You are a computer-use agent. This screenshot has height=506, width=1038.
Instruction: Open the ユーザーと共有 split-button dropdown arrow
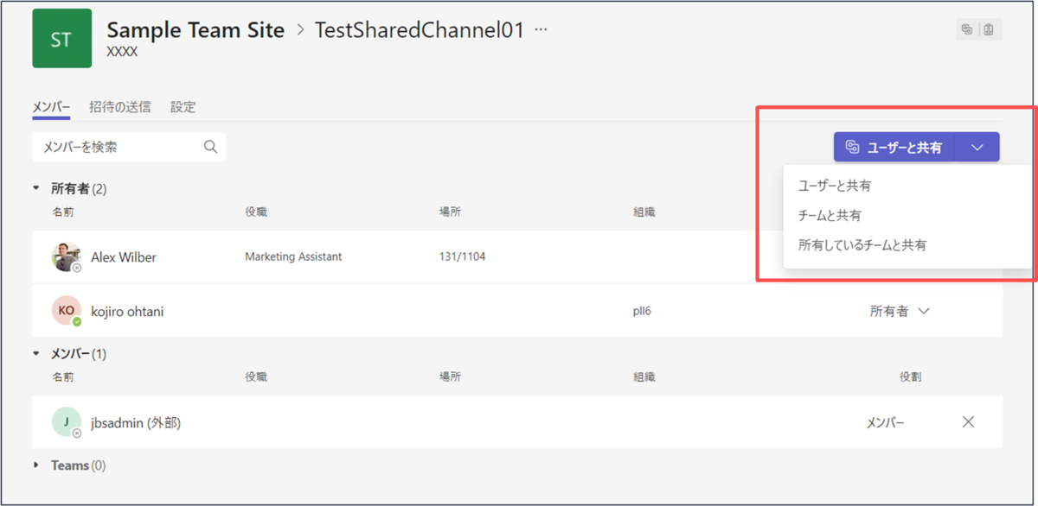[x=977, y=147]
